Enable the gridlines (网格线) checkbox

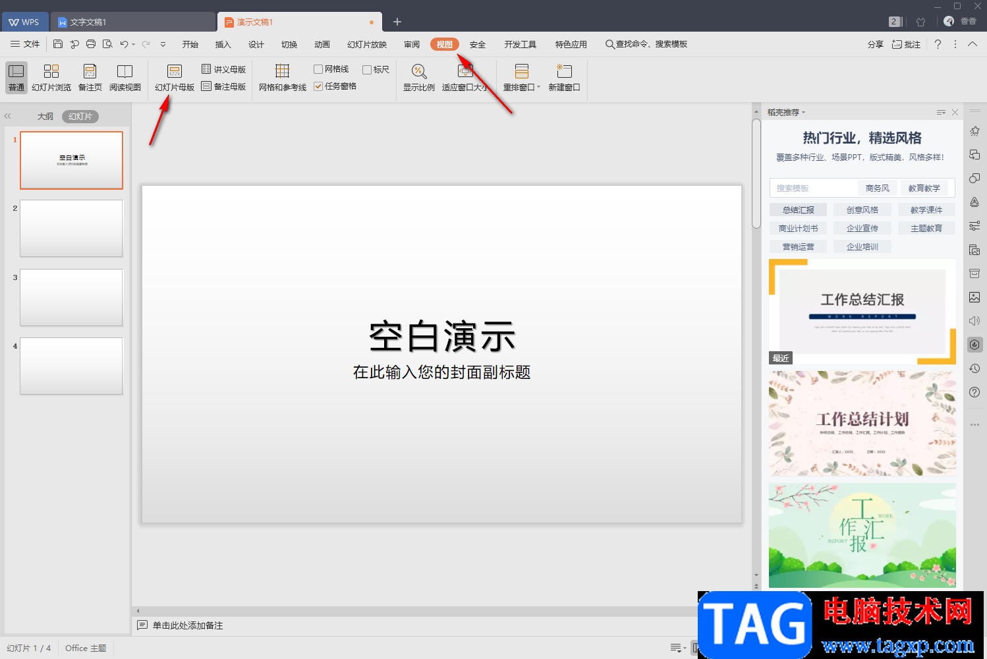pyautogui.click(x=318, y=69)
